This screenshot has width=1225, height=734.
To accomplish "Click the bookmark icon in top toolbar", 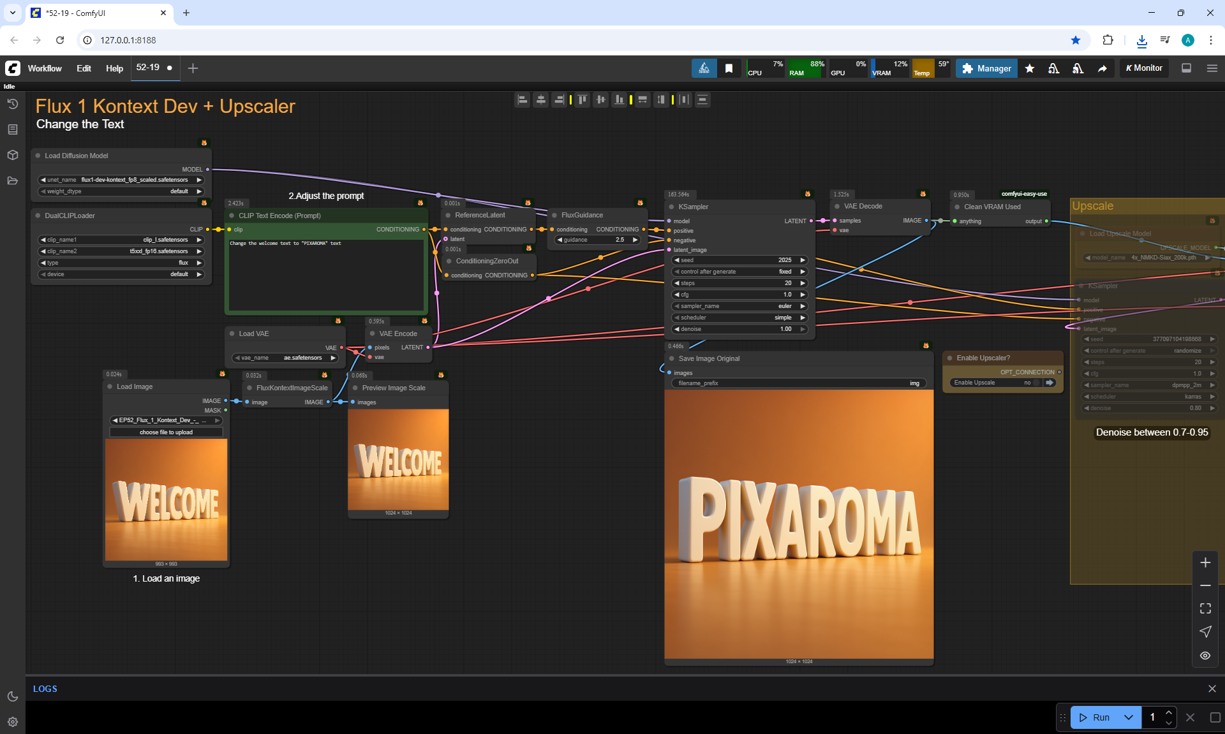I will coord(729,68).
